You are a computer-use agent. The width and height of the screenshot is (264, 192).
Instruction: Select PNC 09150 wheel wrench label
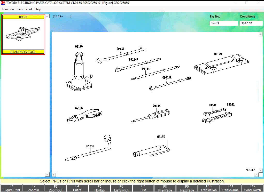point(90,146)
